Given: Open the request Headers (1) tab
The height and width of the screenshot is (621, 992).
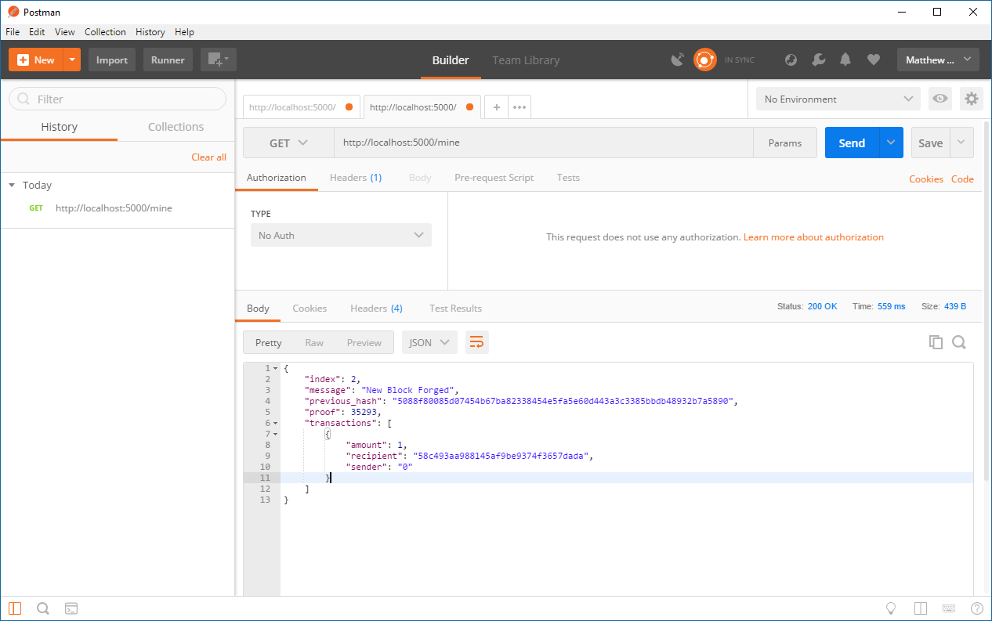Looking at the screenshot, I should [x=356, y=178].
